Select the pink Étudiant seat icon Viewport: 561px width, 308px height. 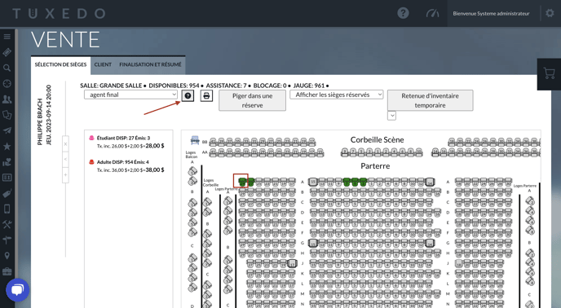point(91,138)
